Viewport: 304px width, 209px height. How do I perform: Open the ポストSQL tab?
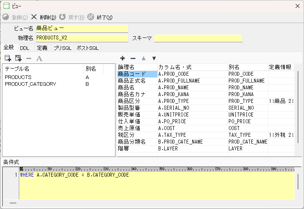coord(87,48)
